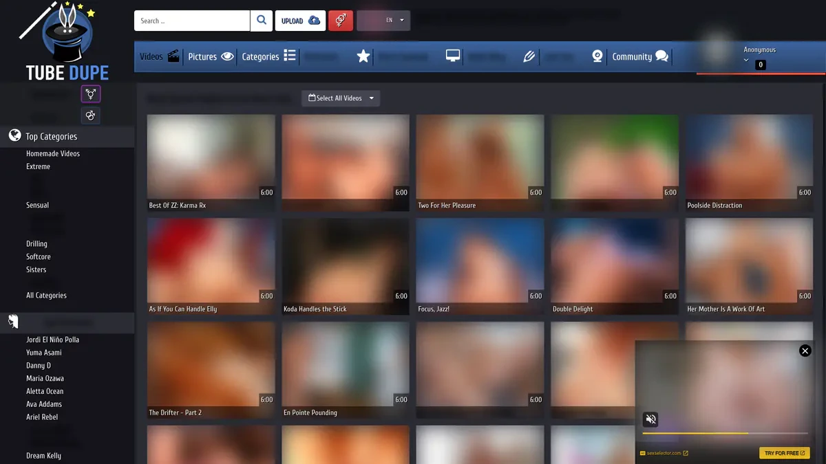The width and height of the screenshot is (826, 464).
Task: Open the sexselector.com ad link
Action: tap(664, 453)
